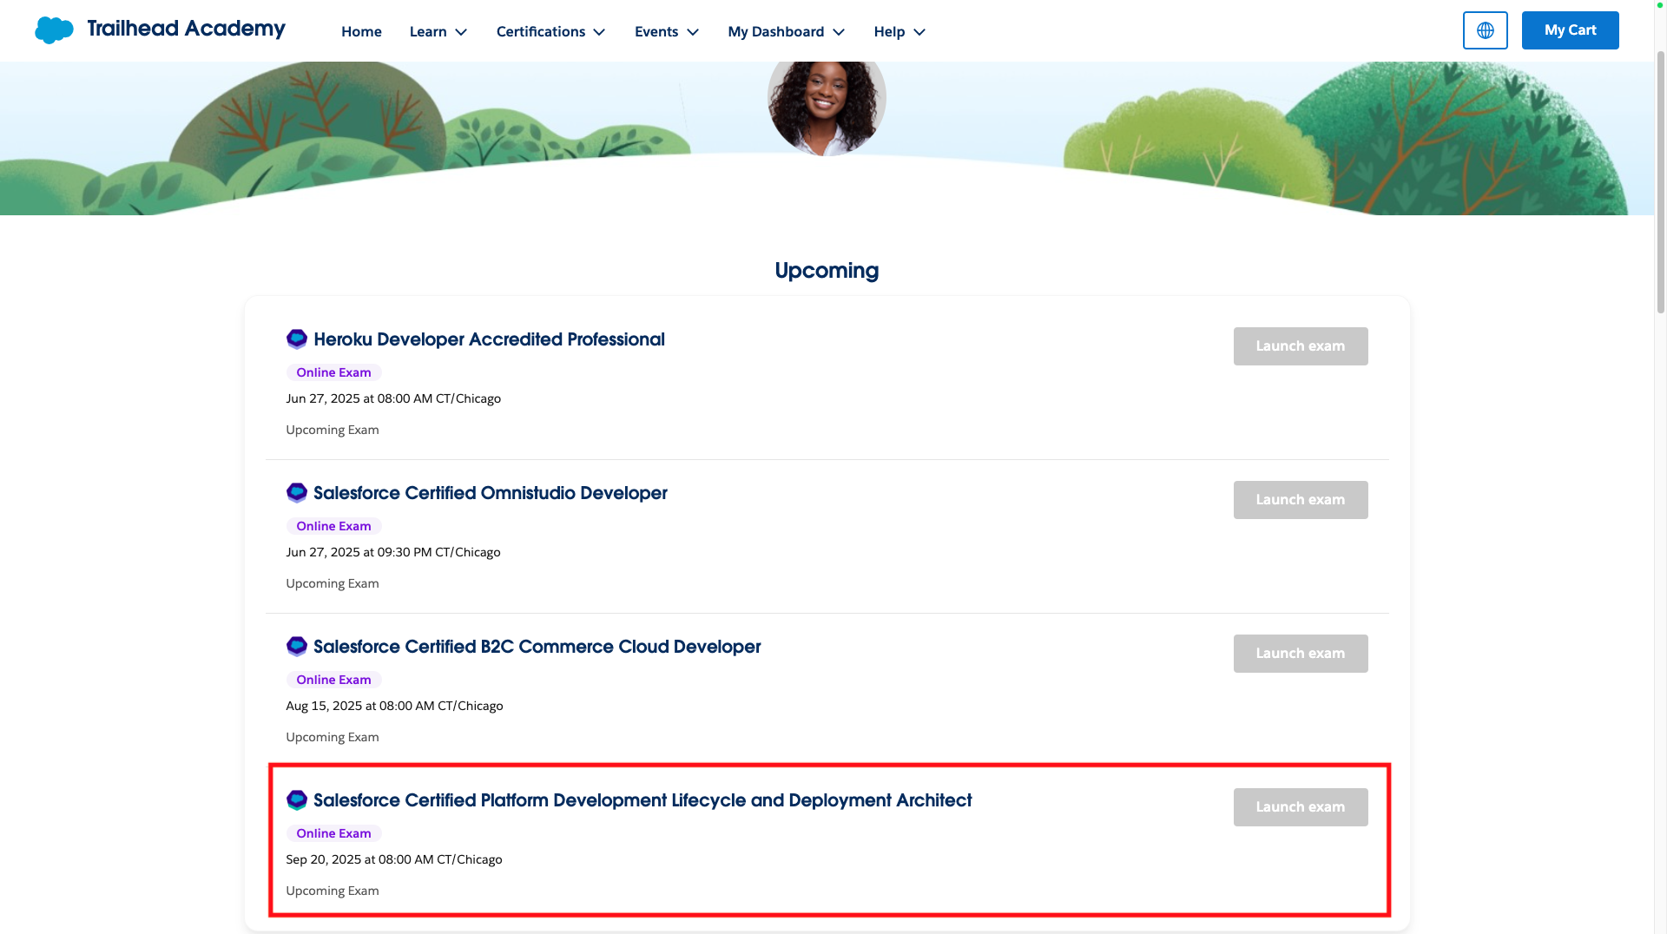The image size is (1667, 934).
Task: Click badge icon beside Platform Development Lifecycle Architect
Action: [x=297, y=800]
